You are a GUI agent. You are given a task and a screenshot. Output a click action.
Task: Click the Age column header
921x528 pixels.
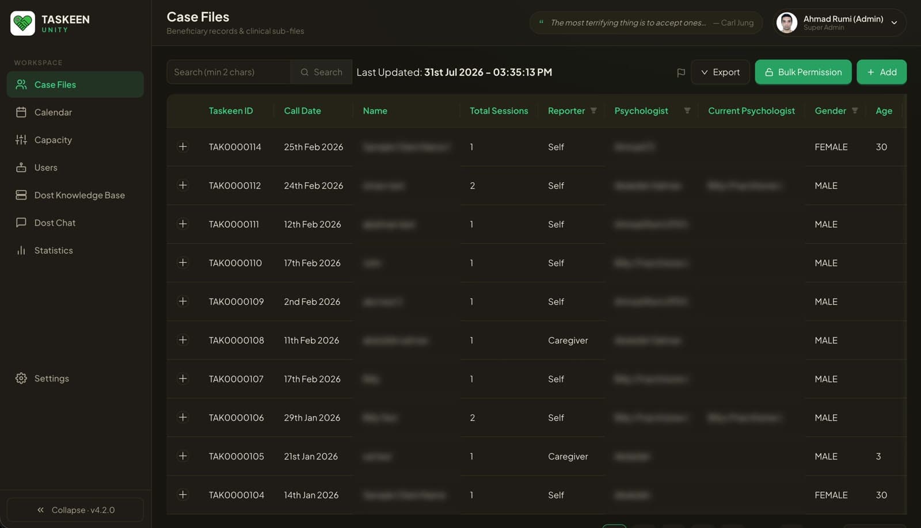(x=884, y=110)
